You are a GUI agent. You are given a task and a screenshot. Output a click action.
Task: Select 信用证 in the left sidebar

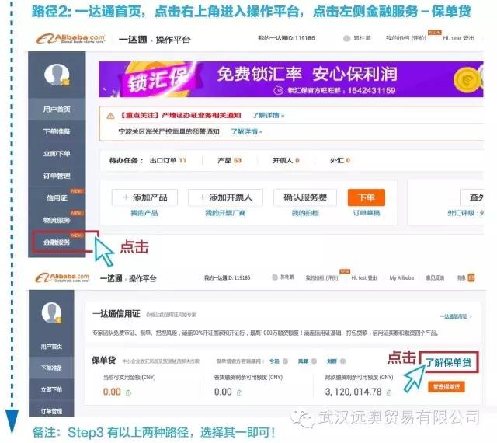pyautogui.click(x=56, y=197)
